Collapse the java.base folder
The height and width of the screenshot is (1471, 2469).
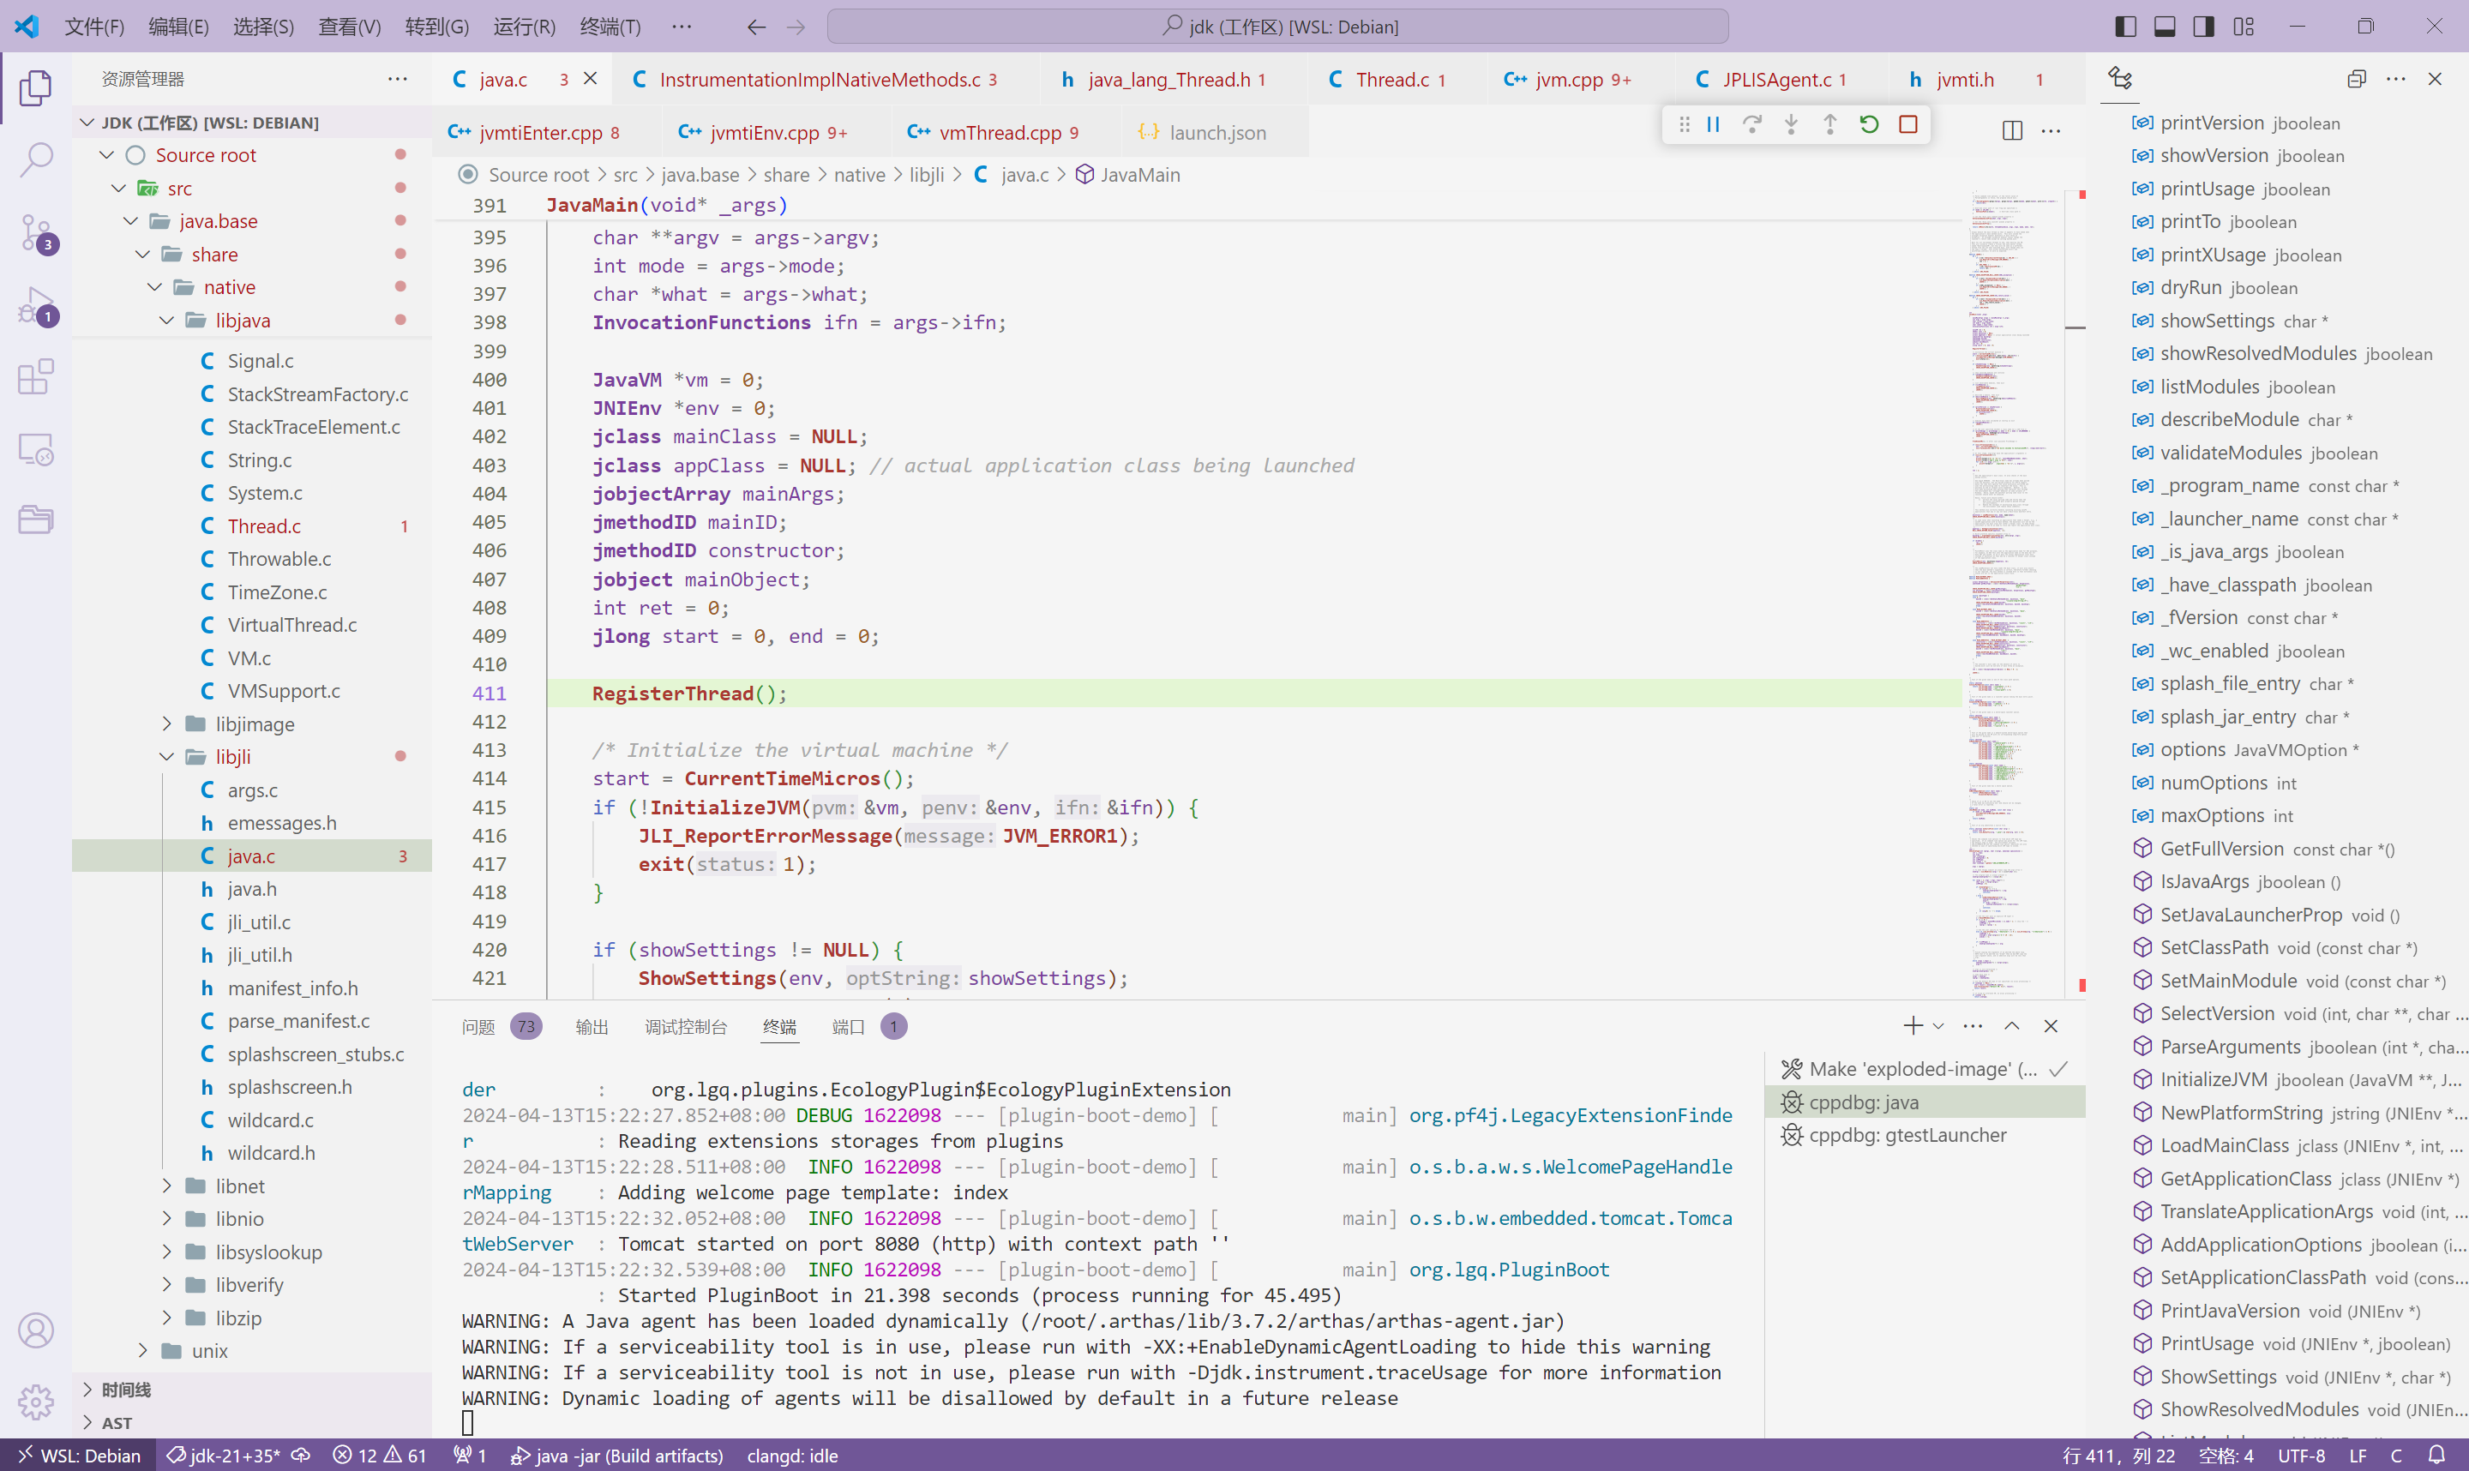(129, 221)
